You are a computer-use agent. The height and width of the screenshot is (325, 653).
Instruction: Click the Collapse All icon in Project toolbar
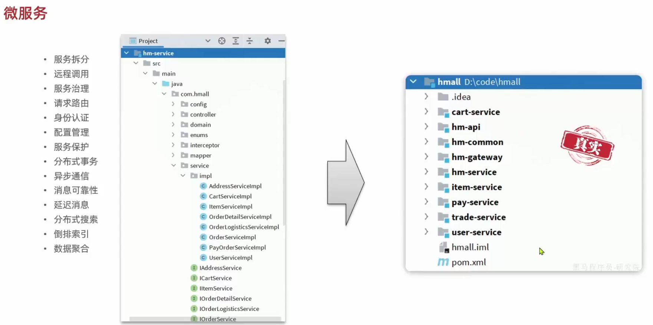[250, 41]
